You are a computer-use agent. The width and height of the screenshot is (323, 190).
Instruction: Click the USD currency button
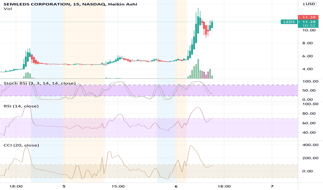pos(310,4)
